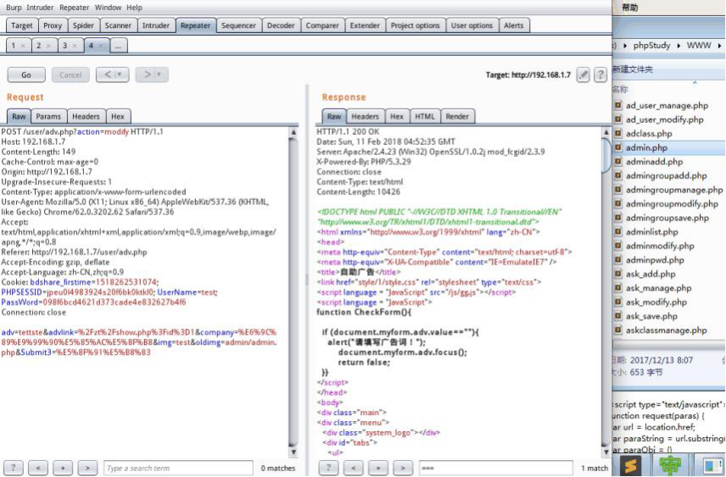726x477 pixels.
Task: Go to previous response search match
Action: click(354, 469)
